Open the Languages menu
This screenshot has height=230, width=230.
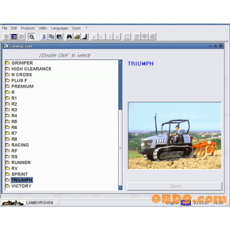60,28
